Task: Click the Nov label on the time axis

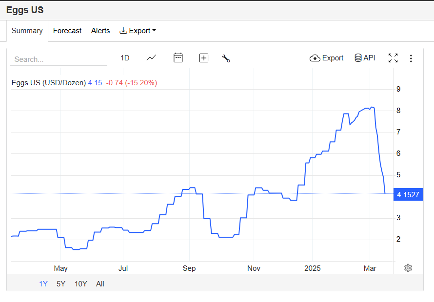Action: tap(254, 268)
